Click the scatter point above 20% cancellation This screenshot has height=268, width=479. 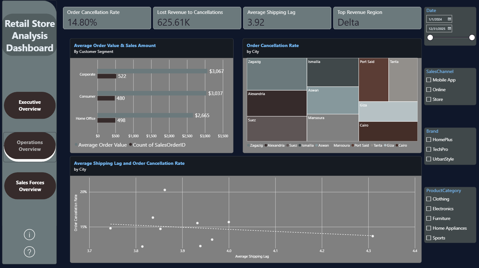pos(165,190)
